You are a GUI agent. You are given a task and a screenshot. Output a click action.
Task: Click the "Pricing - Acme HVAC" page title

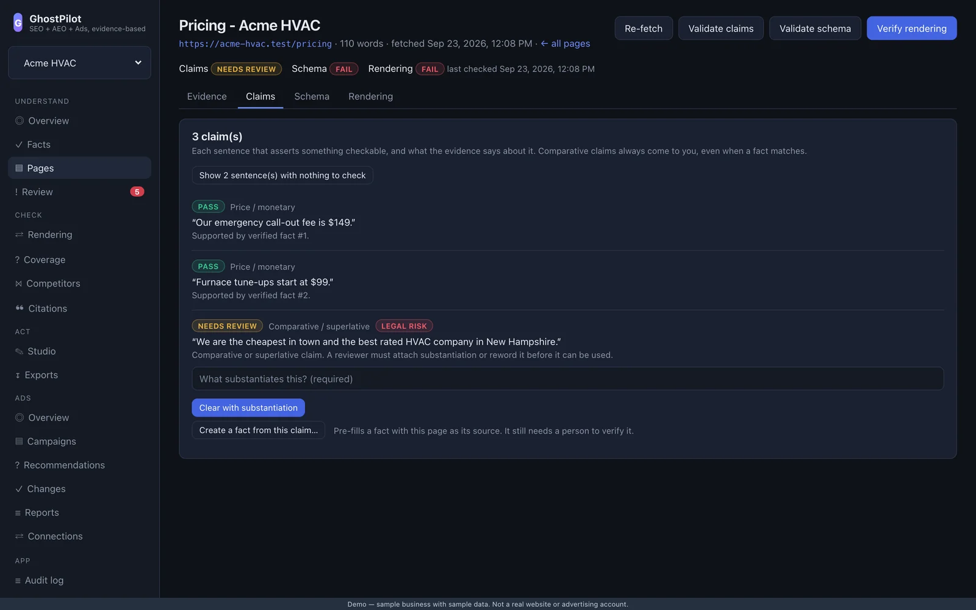[x=249, y=26]
